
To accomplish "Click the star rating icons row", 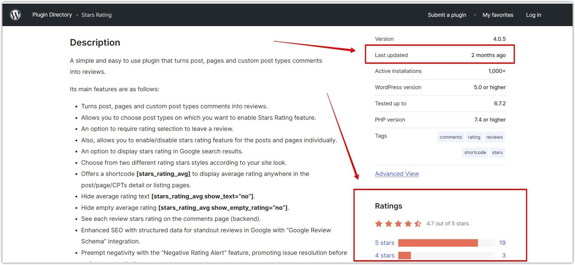I will [398, 223].
